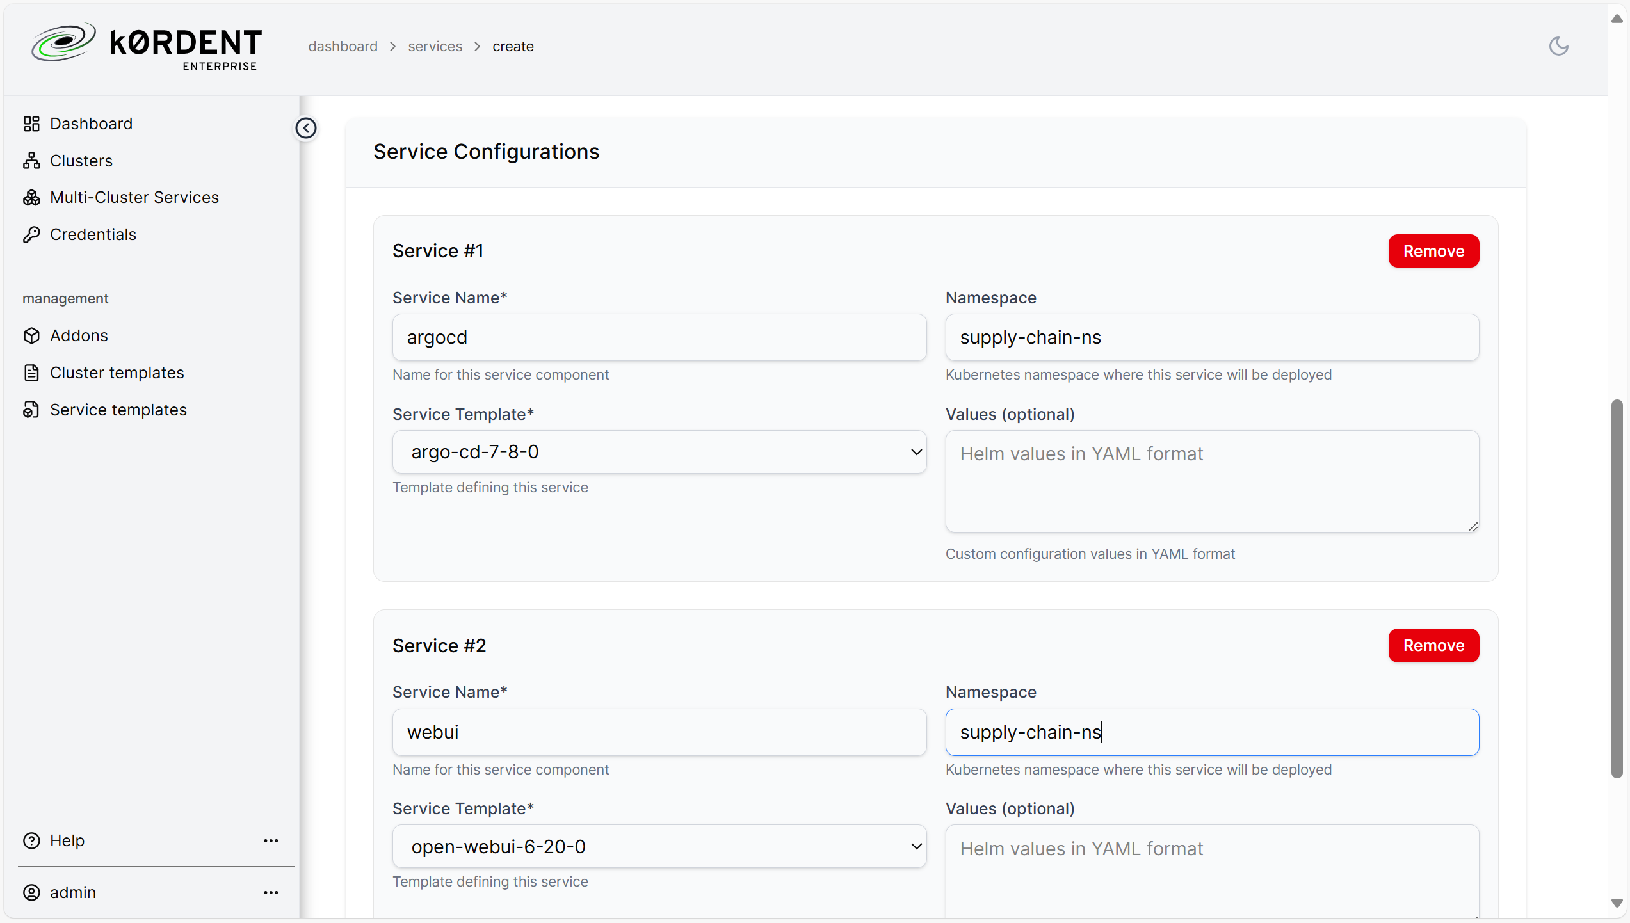Screen dimensions: 1630x923
Task: Open admin options three-dot menu
Action: tap(271, 892)
